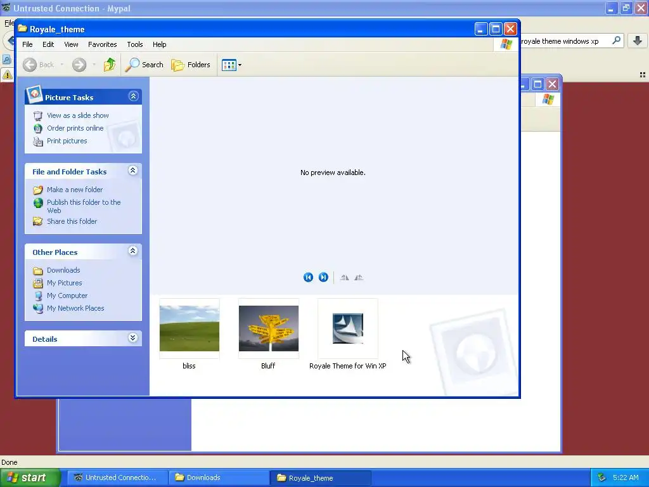Collapse the Picture Tasks panel
Viewport: 649px width, 487px height.
coord(133,96)
